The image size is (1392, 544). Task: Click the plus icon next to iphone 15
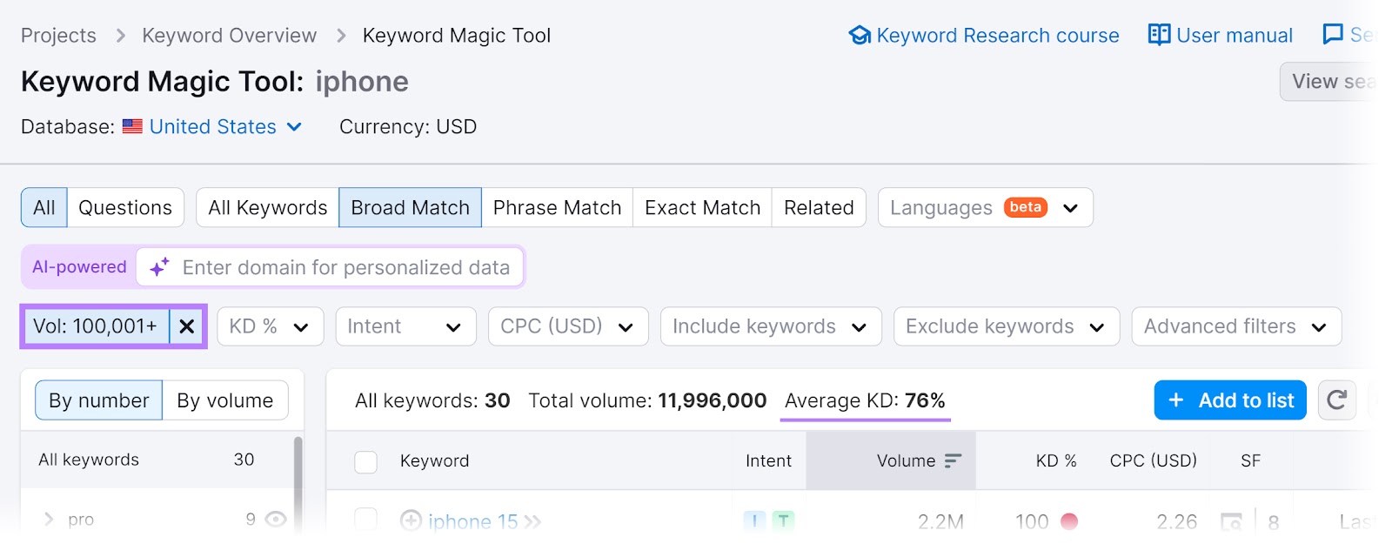(x=411, y=520)
